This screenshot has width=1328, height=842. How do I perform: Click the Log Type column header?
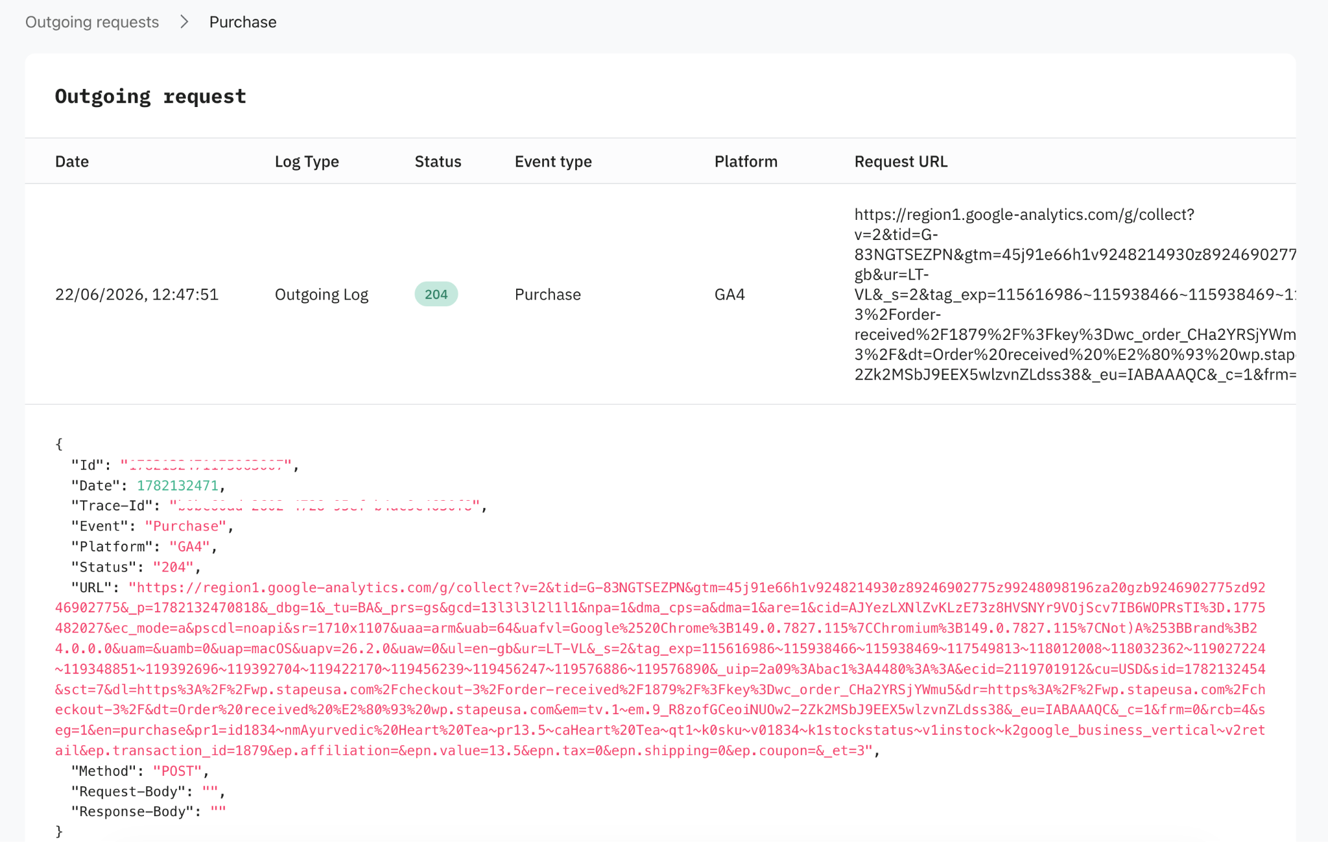pos(307,162)
